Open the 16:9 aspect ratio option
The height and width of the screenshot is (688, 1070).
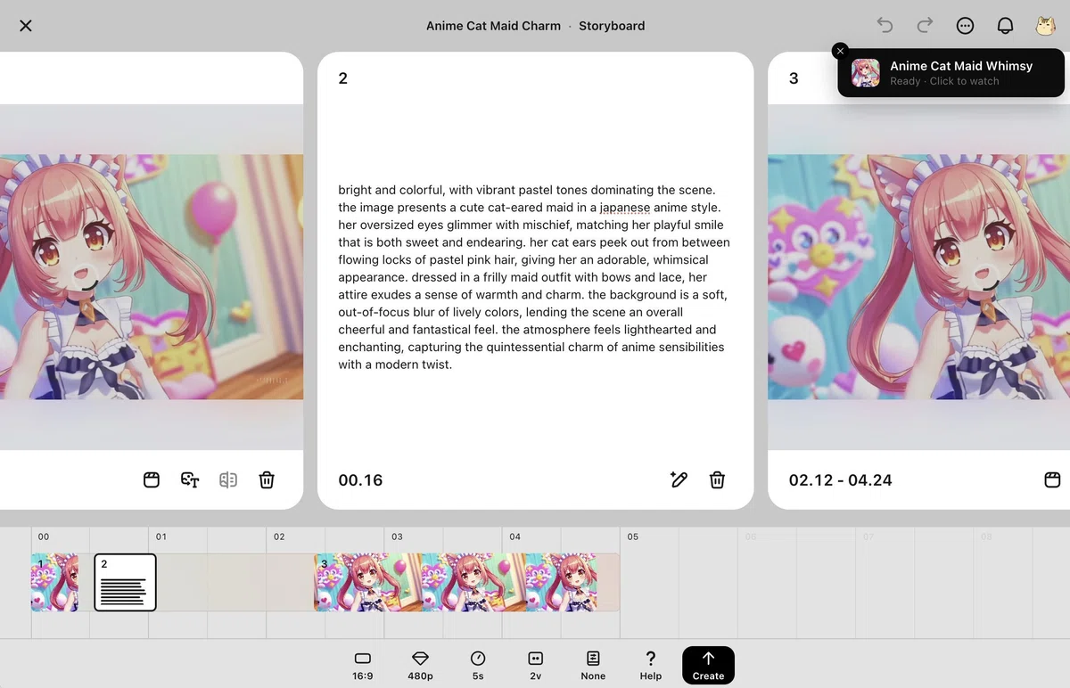click(x=362, y=666)
